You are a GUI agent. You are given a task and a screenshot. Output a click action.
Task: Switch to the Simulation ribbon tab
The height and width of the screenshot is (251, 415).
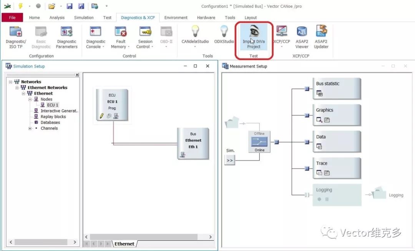pos(84,17)
